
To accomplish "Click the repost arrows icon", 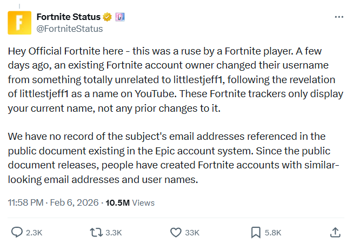I will point(95,232).
